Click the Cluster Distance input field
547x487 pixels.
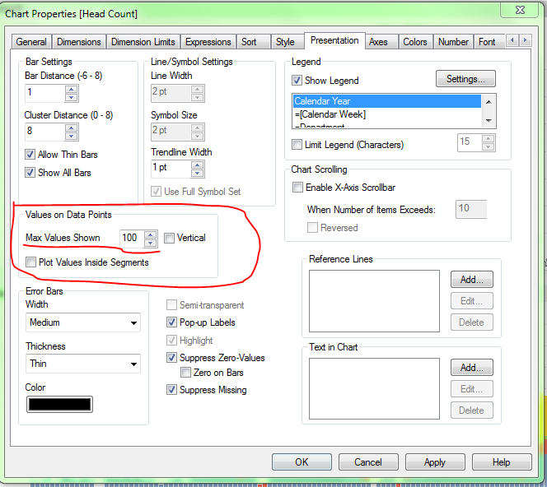45,132
